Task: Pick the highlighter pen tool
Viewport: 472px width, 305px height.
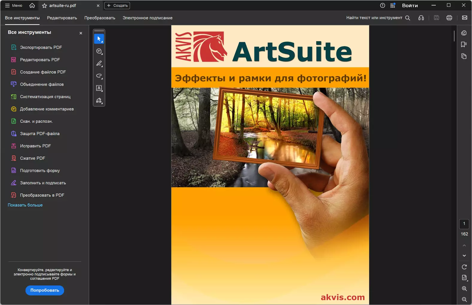Action: [99, 63]
